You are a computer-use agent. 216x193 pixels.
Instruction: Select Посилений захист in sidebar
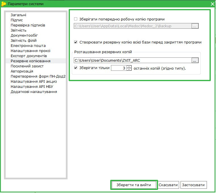pos(27,66)
